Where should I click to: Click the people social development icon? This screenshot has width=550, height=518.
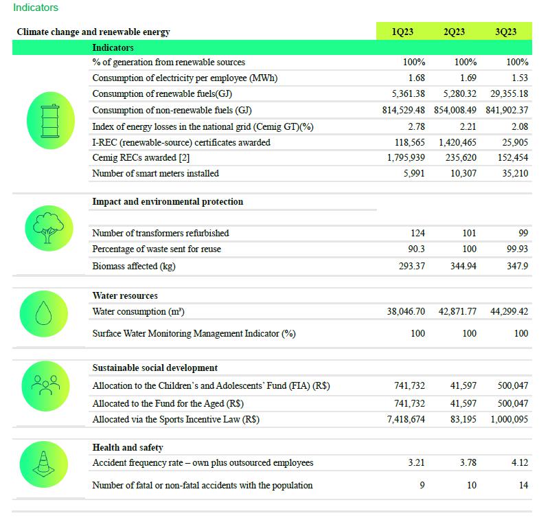point(45,386)
